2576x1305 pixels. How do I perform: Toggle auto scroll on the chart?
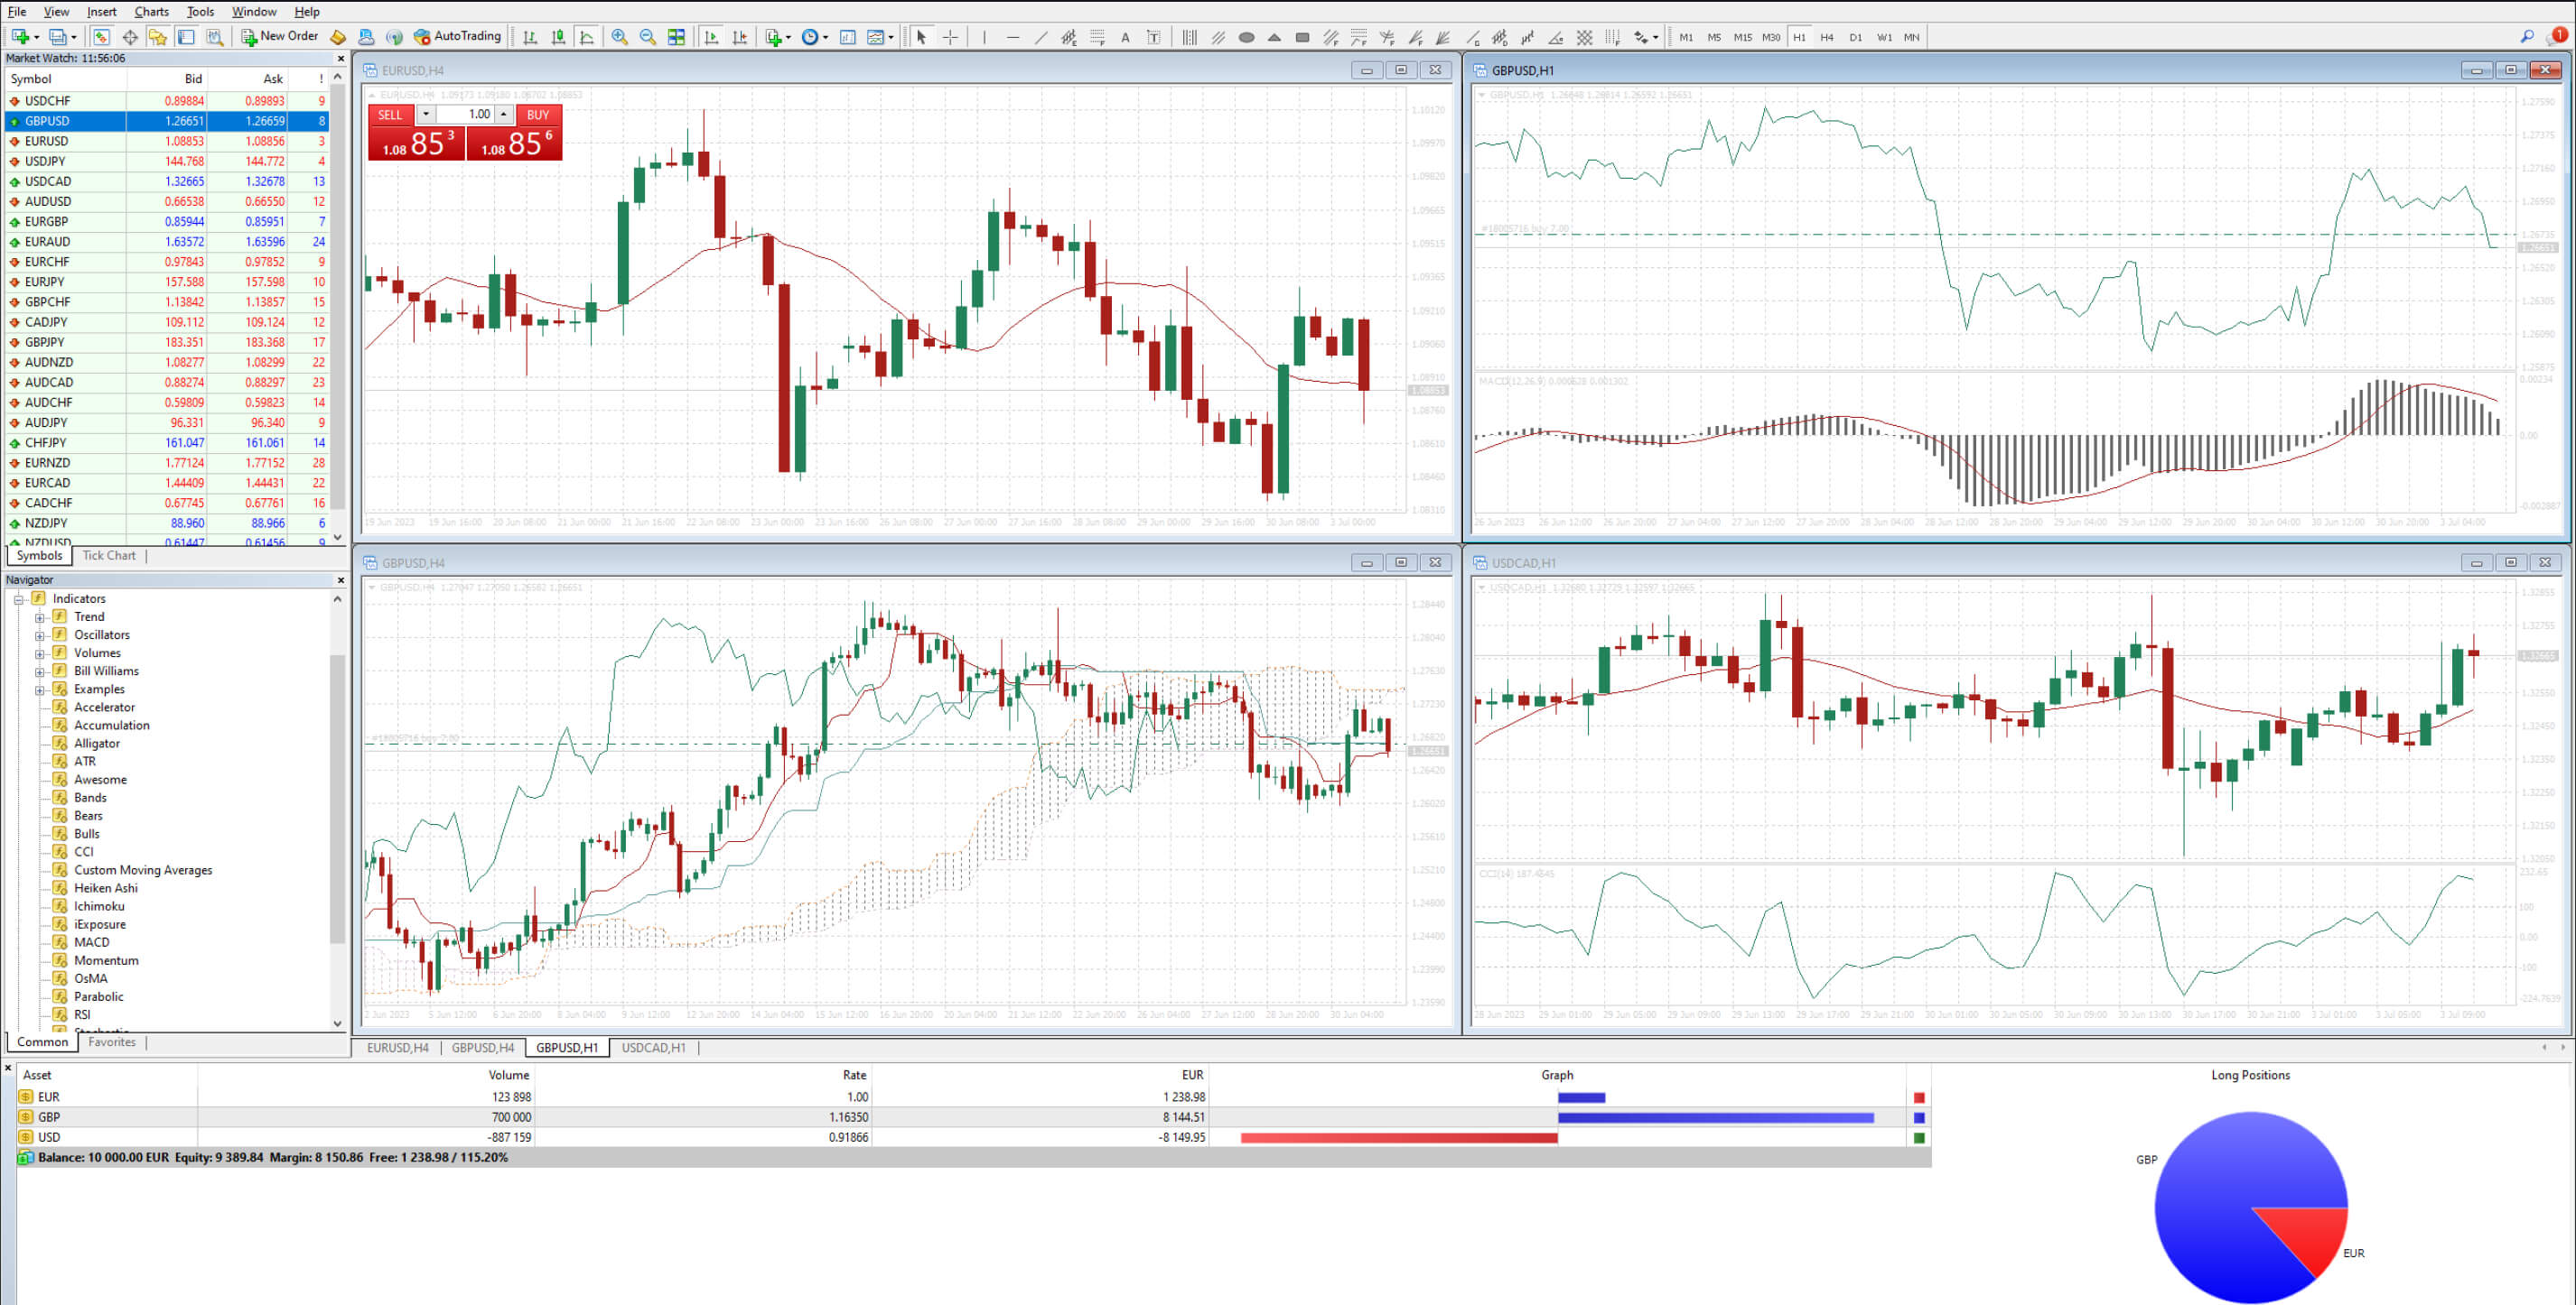click(x=710, y=37)
